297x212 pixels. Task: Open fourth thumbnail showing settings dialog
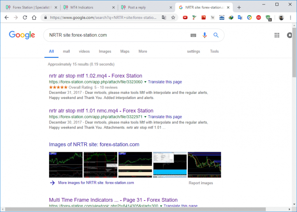[x=170, y=165]
